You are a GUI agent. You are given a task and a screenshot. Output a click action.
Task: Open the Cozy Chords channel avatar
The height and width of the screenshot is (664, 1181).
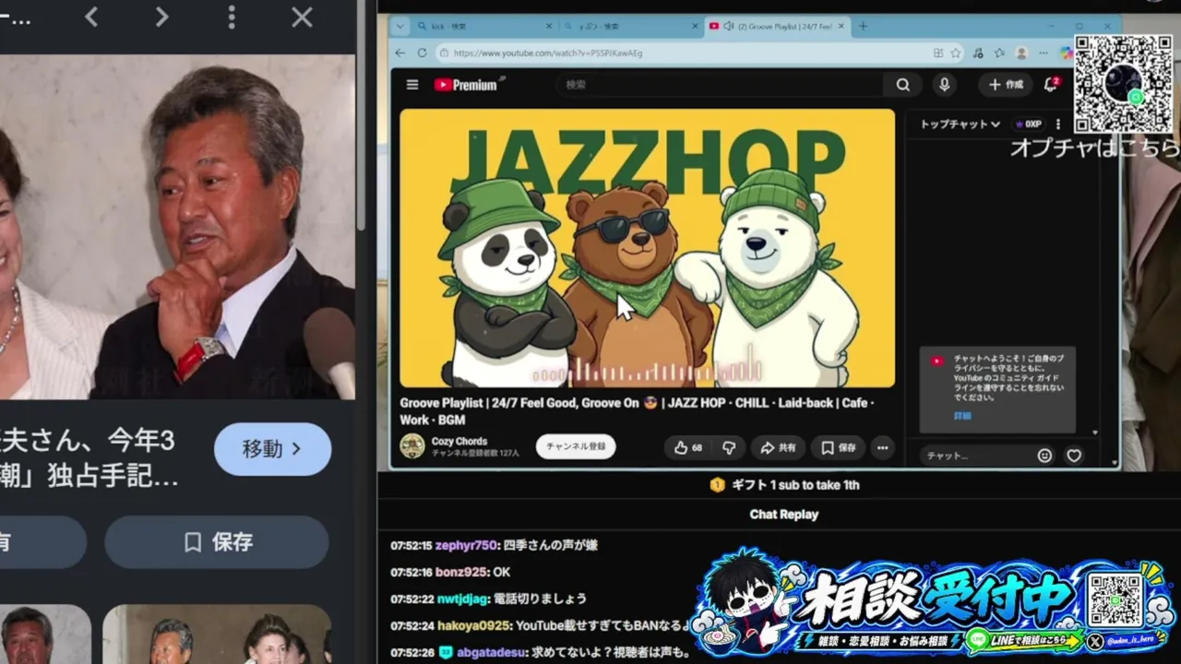coord(412,446)
